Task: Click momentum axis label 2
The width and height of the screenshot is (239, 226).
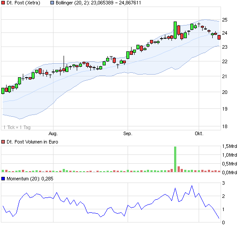Action: [x=224, y=196]
